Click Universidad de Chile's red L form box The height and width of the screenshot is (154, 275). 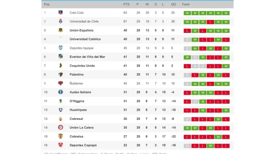pos(210,22)
